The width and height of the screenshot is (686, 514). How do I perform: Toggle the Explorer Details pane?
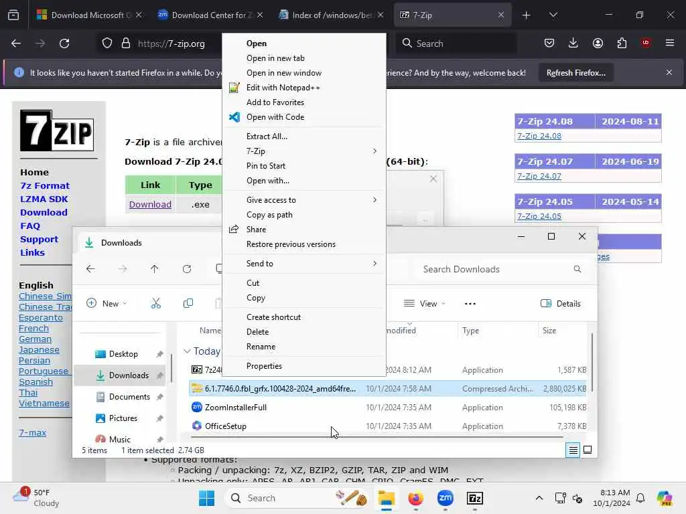pos(561,303)
